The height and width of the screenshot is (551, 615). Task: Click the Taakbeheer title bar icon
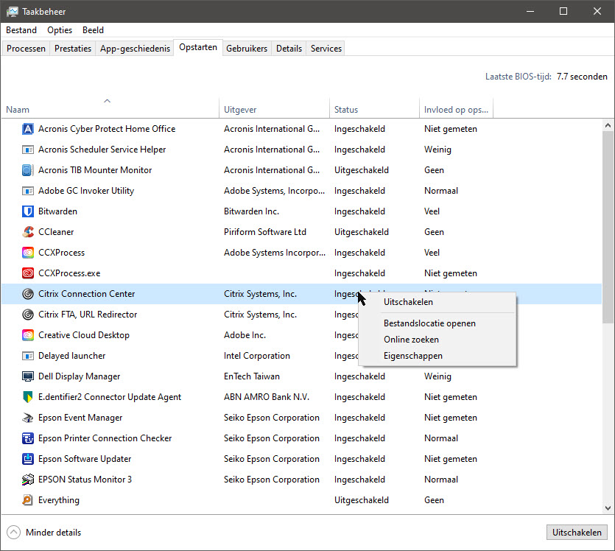pos(13,11)
